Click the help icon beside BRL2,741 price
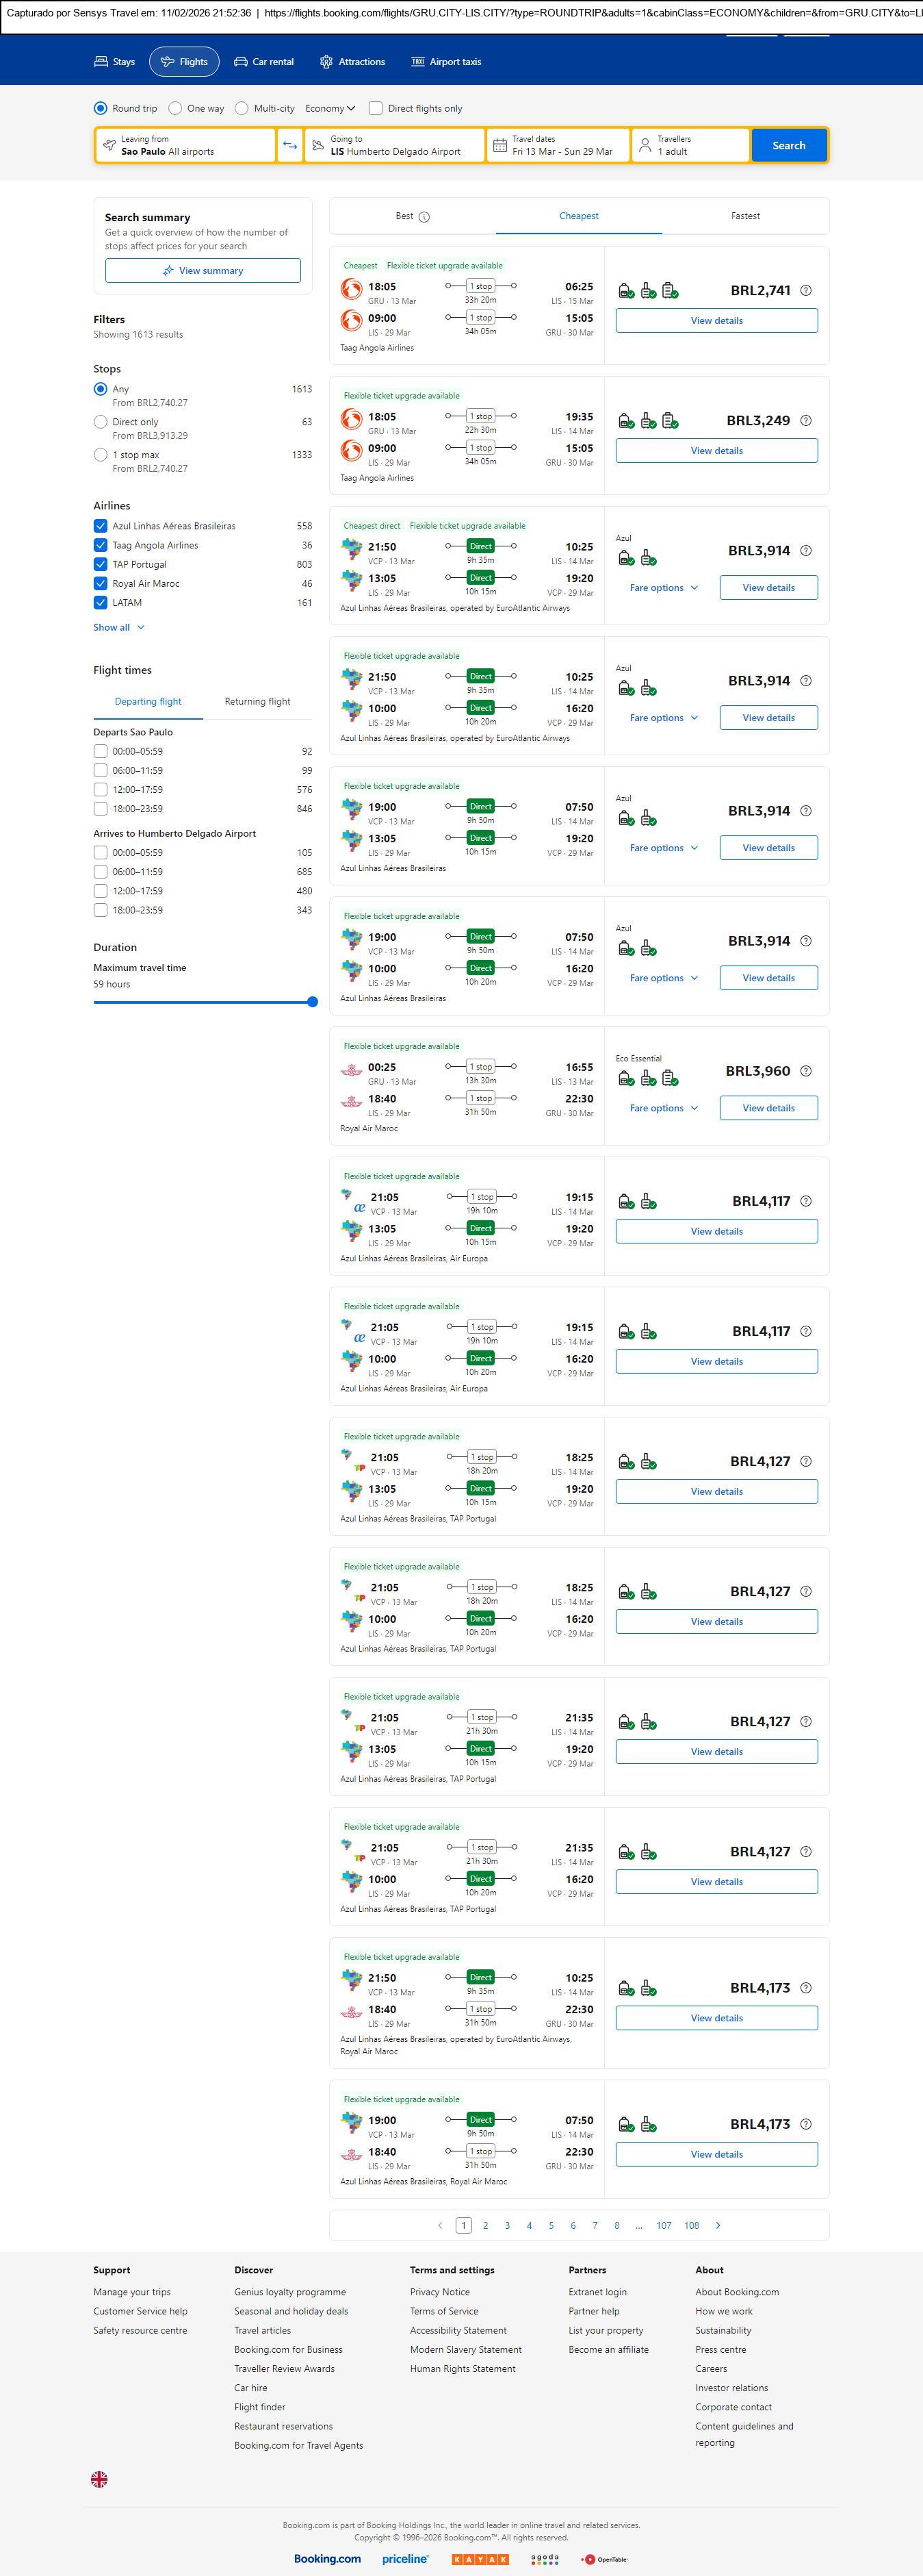This screenshot has height=2576, width=923. click(x=806, y=291)
